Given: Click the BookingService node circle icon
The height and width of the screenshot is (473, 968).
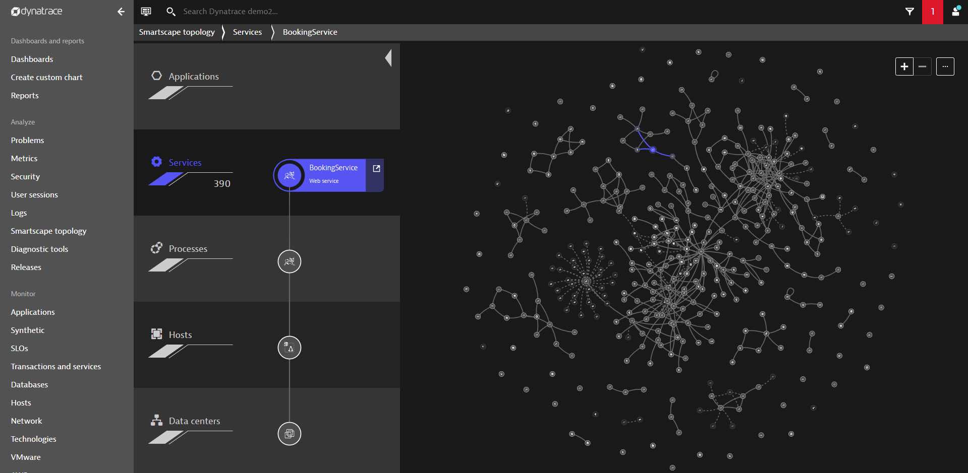Looking at the screenshot, I should click(x=290, y=175).
